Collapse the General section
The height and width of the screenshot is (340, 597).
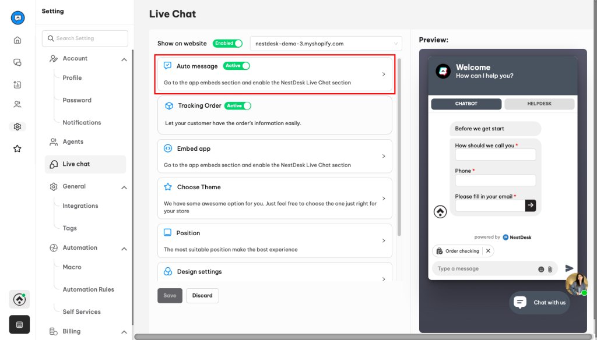[124, 187]
